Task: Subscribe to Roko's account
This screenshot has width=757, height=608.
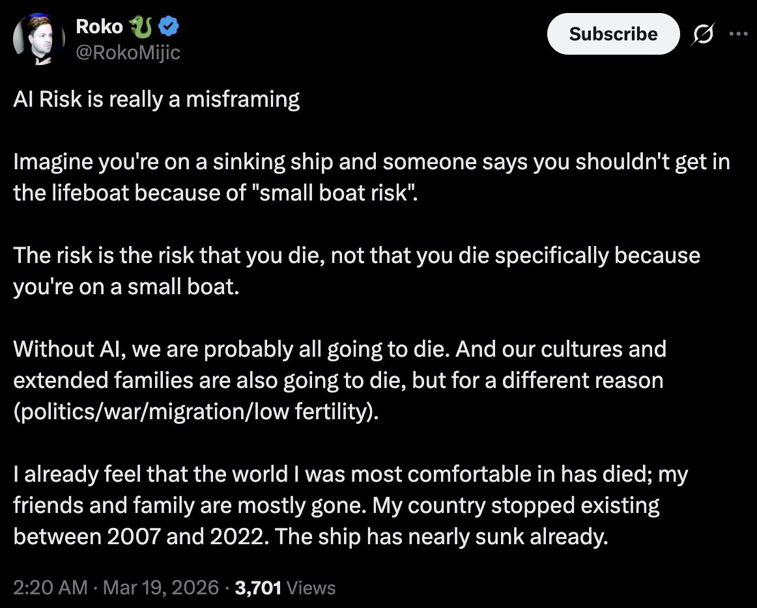Action: pyautogui.click(x=613, y=34)
